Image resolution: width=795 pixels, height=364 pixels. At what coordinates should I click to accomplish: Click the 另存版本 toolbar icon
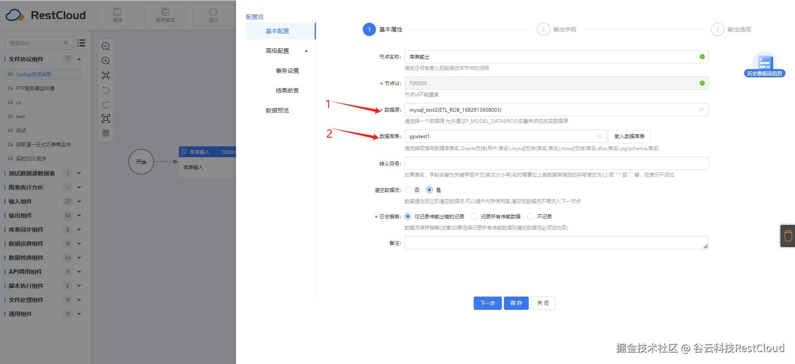pos(165,15)
